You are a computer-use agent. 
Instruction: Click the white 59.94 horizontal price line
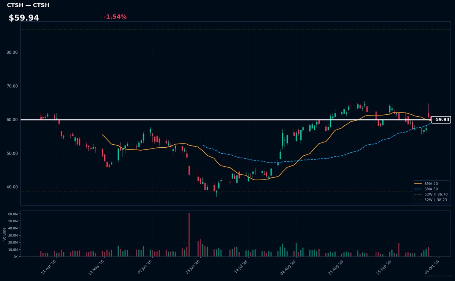(x=226, y=120)
